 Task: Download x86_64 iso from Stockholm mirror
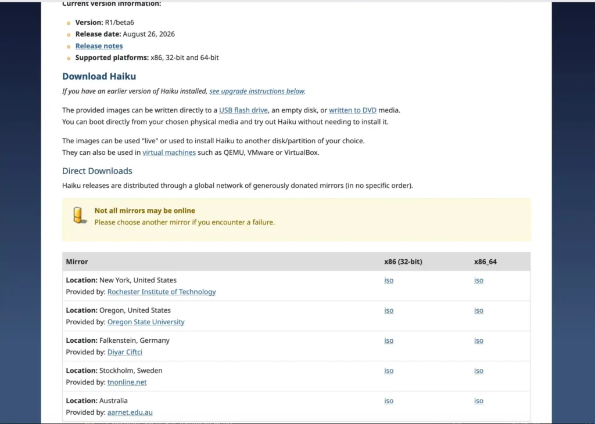pyautogui.click(x=479, y=371)
